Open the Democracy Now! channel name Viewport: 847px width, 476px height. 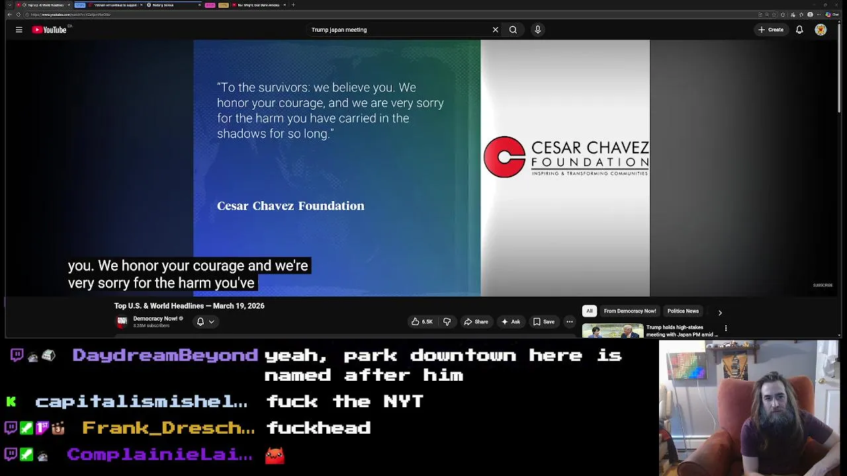[156, 319]
